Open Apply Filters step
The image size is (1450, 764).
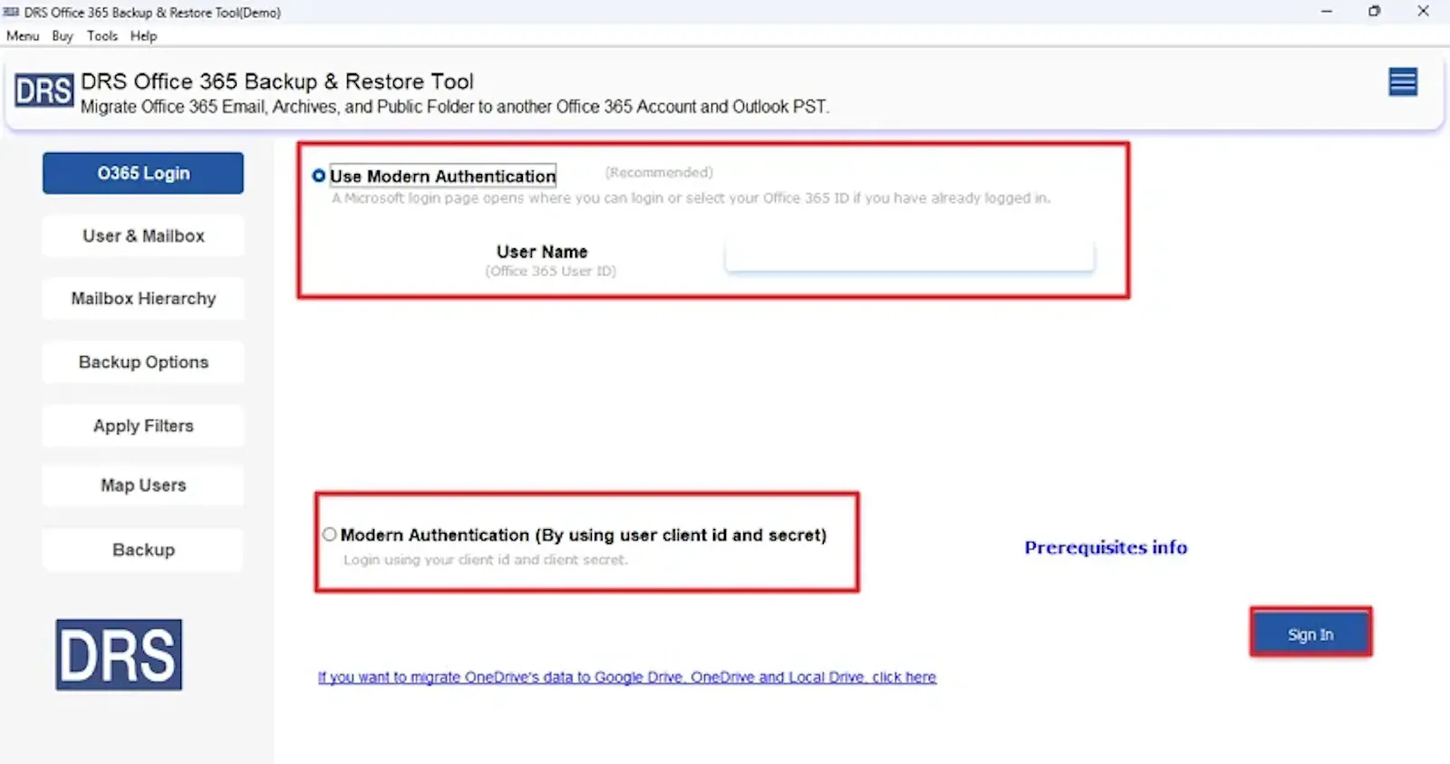[x=143, y=425]
